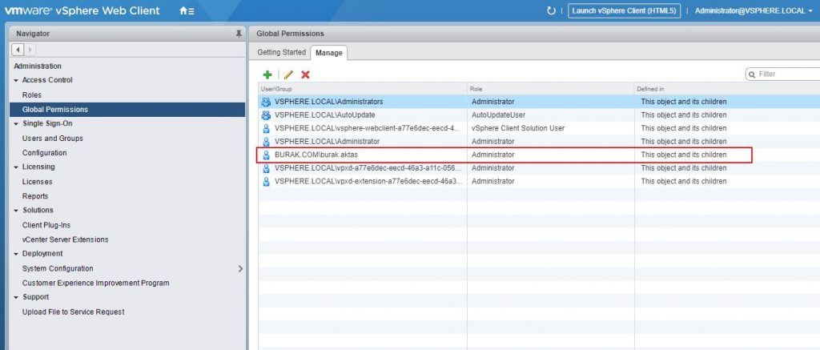Viewport: 820px width, 350px height.
Task: Open System Configuration
Action: coord(58,268)
